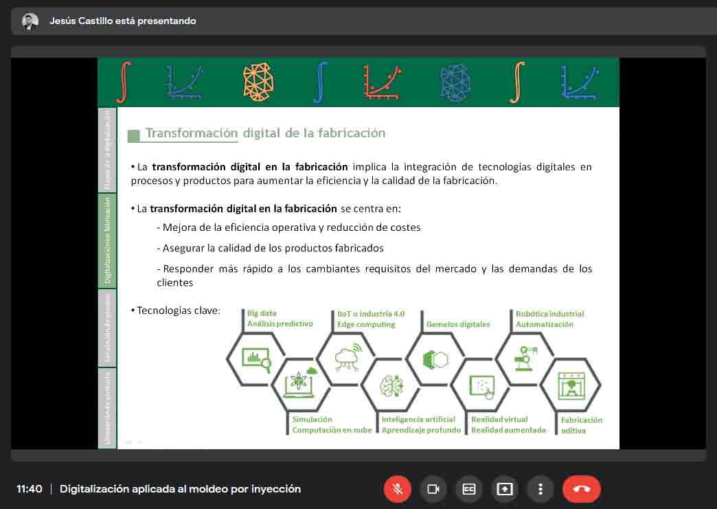Click the red integral symbol in slide header

(x=124, y=82)
